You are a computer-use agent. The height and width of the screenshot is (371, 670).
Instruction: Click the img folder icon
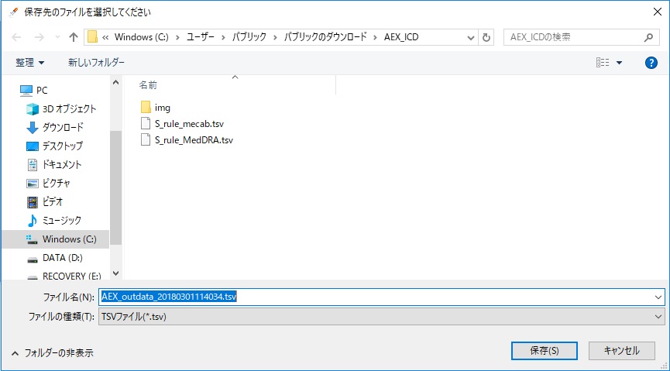tap(146, 108)
